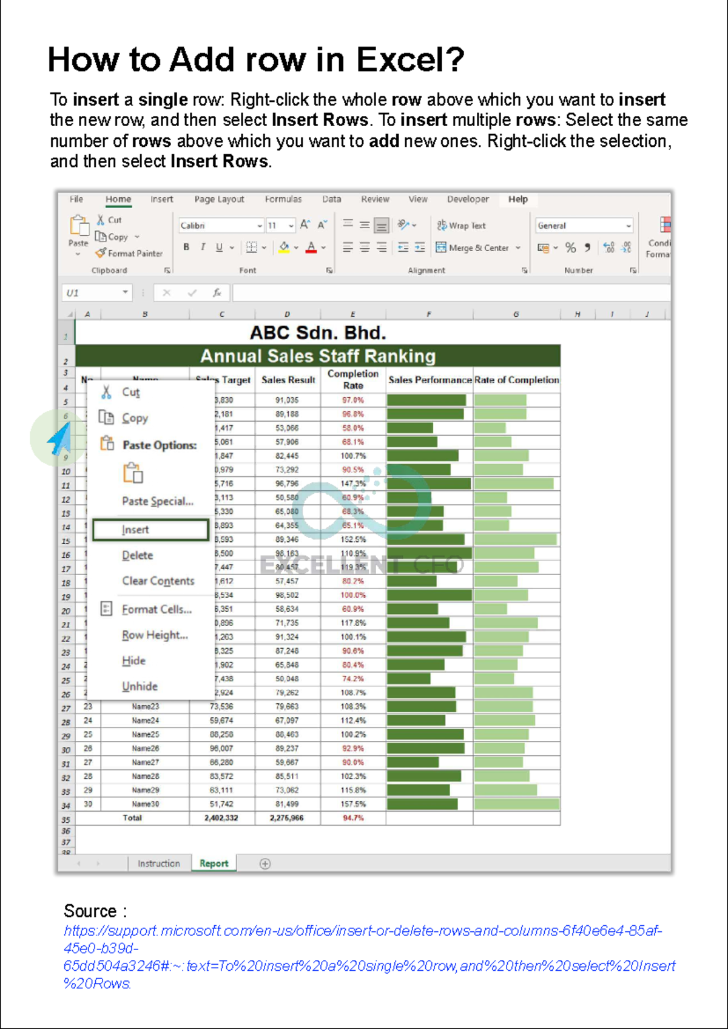728x1029 pixels.
Task: Add new sheet with plus icon
Action: tap(265, 864)
